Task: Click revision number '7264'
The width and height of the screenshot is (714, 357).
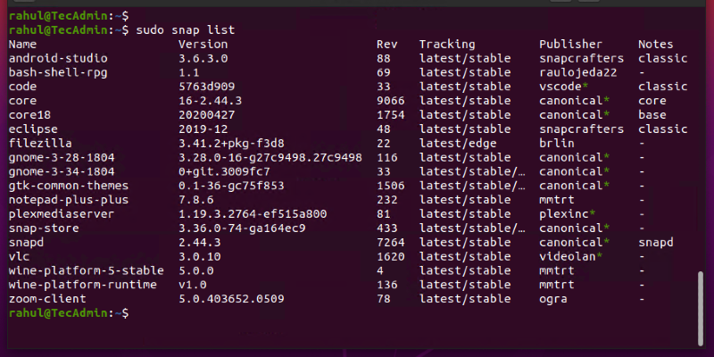Action: point(391,243)
